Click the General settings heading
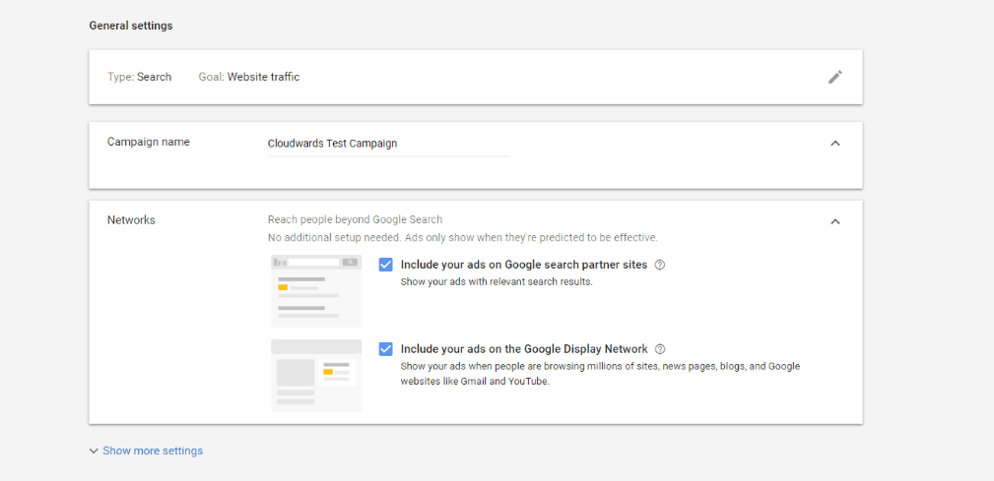Screen dimensions: 994x481 pos(131,26)
